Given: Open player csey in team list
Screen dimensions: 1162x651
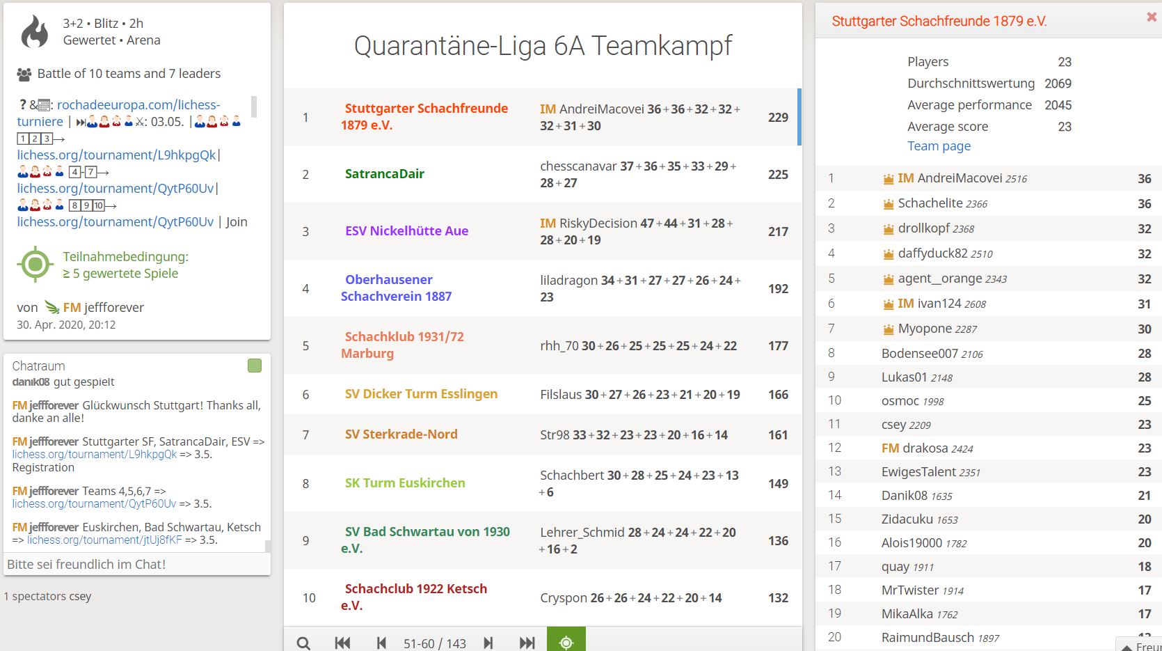Looking at the screenshot, I should coord(988,424).
